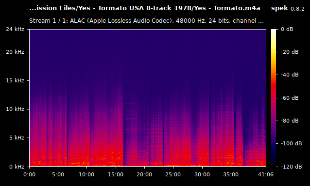The height and width of the screenshot is (186, 310).
Task: Click the dB color gradient legend bar
Action: point(274,98)
